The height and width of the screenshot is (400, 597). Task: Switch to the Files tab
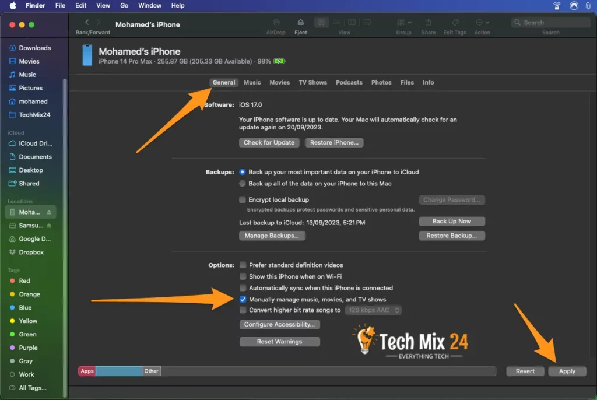coord(406,82)
